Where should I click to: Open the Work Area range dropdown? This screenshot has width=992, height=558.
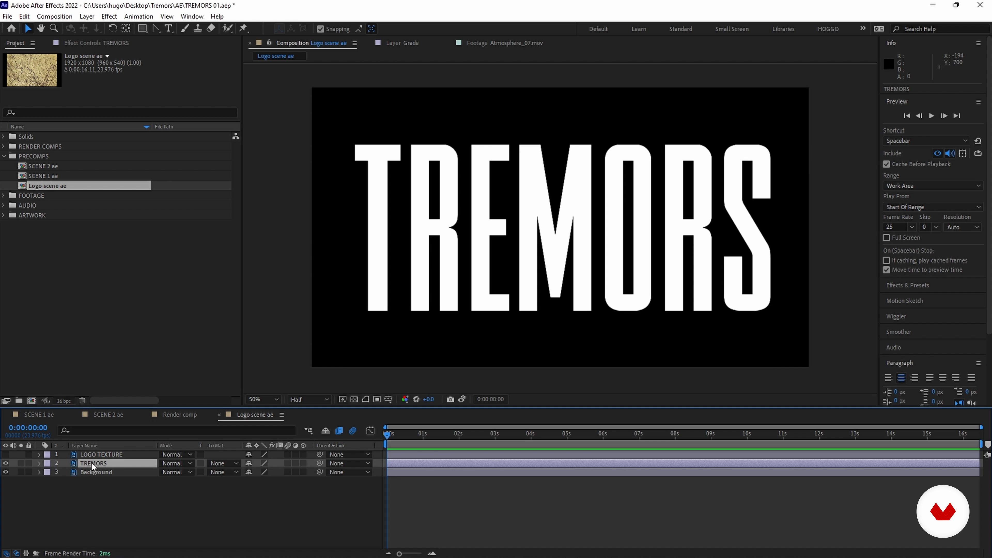click(933, 186)
